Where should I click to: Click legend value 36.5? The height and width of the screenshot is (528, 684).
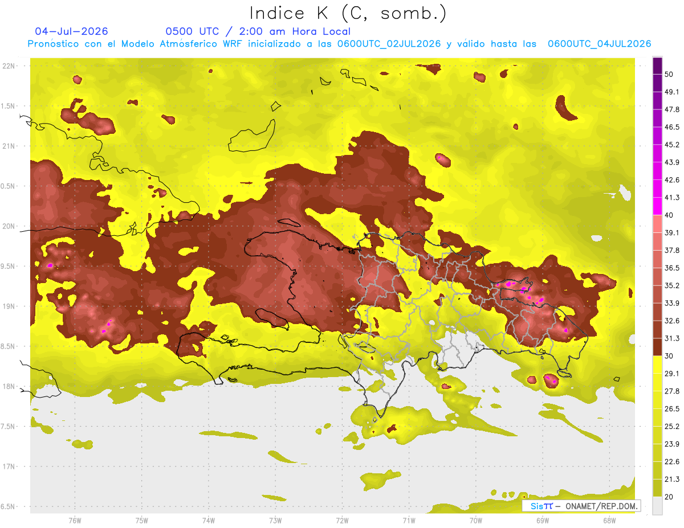pyautogui.click(x=672, y=268)
